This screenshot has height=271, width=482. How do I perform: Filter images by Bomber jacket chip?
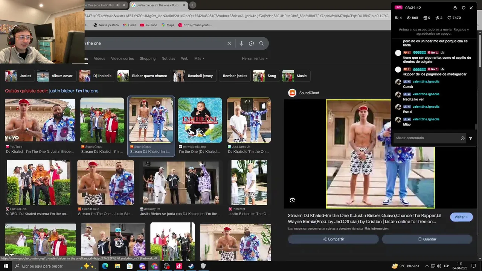[x=235, y=76]
